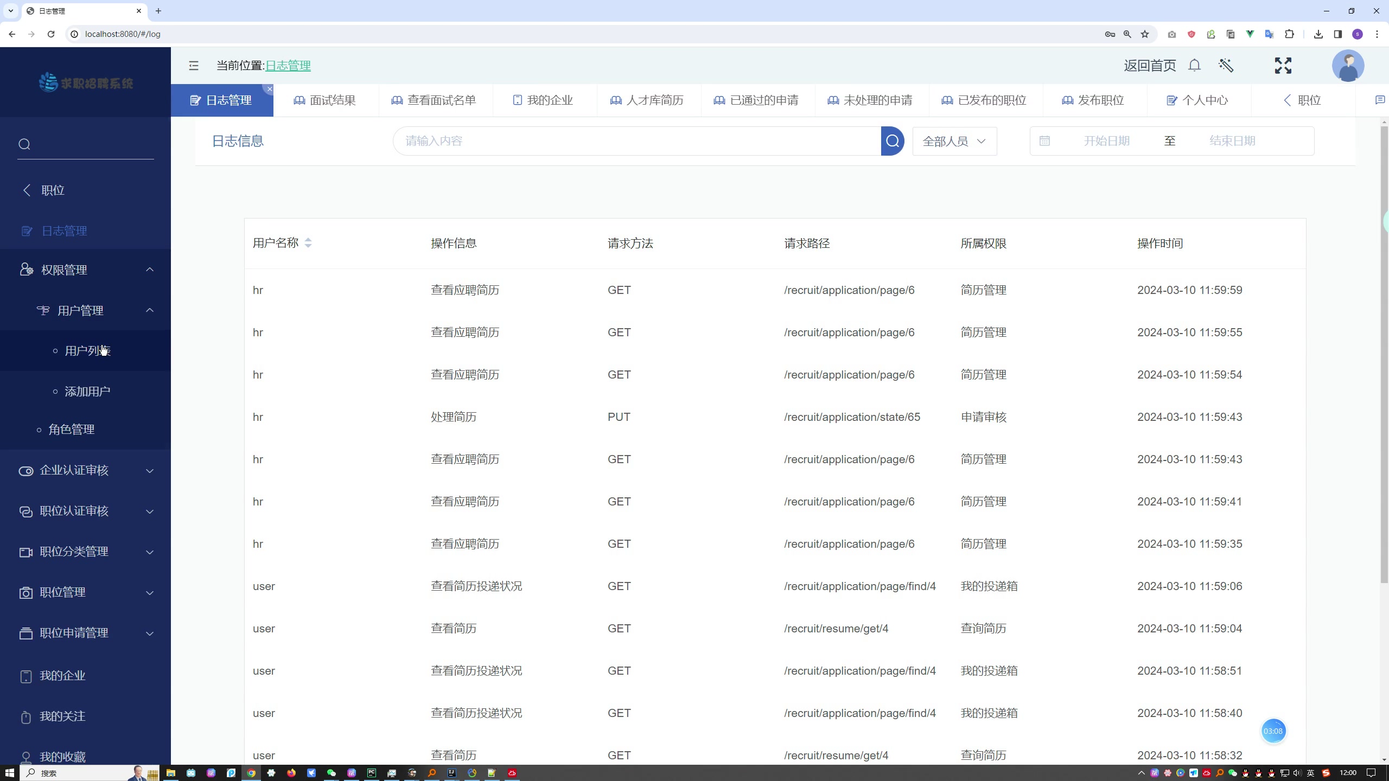Switch to the 已通过的申请 tab
Screen dimensions: 1389x781
click(757, 100)
